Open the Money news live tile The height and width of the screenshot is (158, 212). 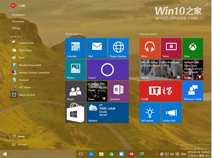pyautogui.click(x=160, y=70)
